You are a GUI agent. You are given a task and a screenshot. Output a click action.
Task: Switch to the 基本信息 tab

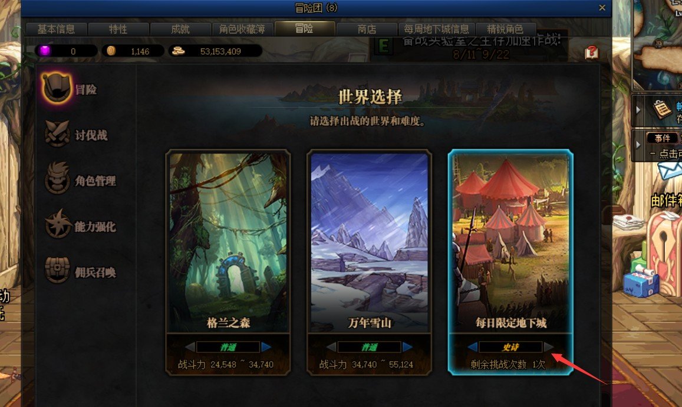[56, 29]
